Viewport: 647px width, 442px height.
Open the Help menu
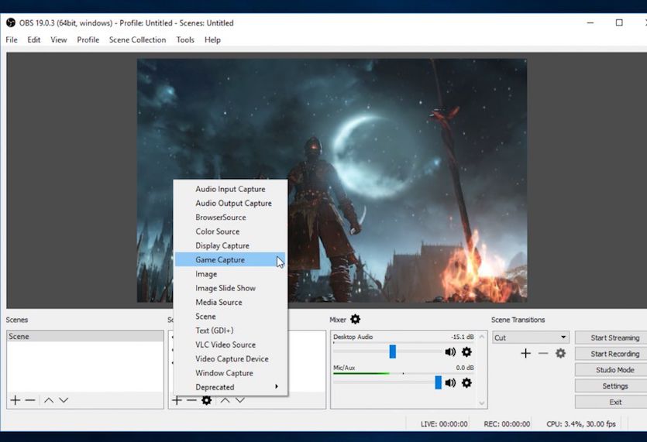point(212,39)
